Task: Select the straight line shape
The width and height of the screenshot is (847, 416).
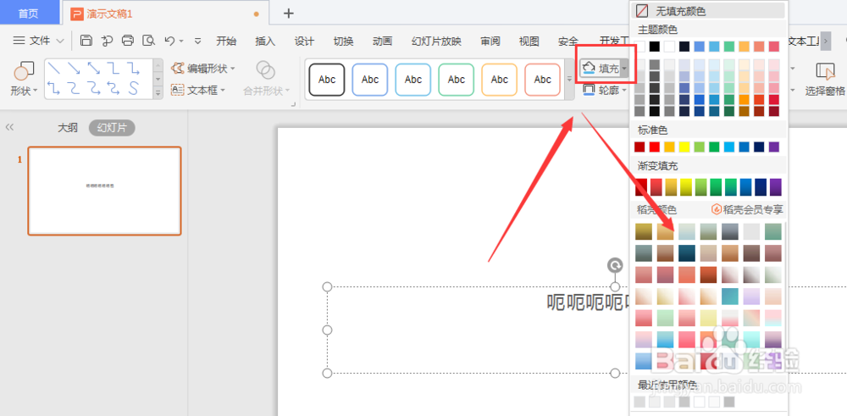Action: [54, 68]
